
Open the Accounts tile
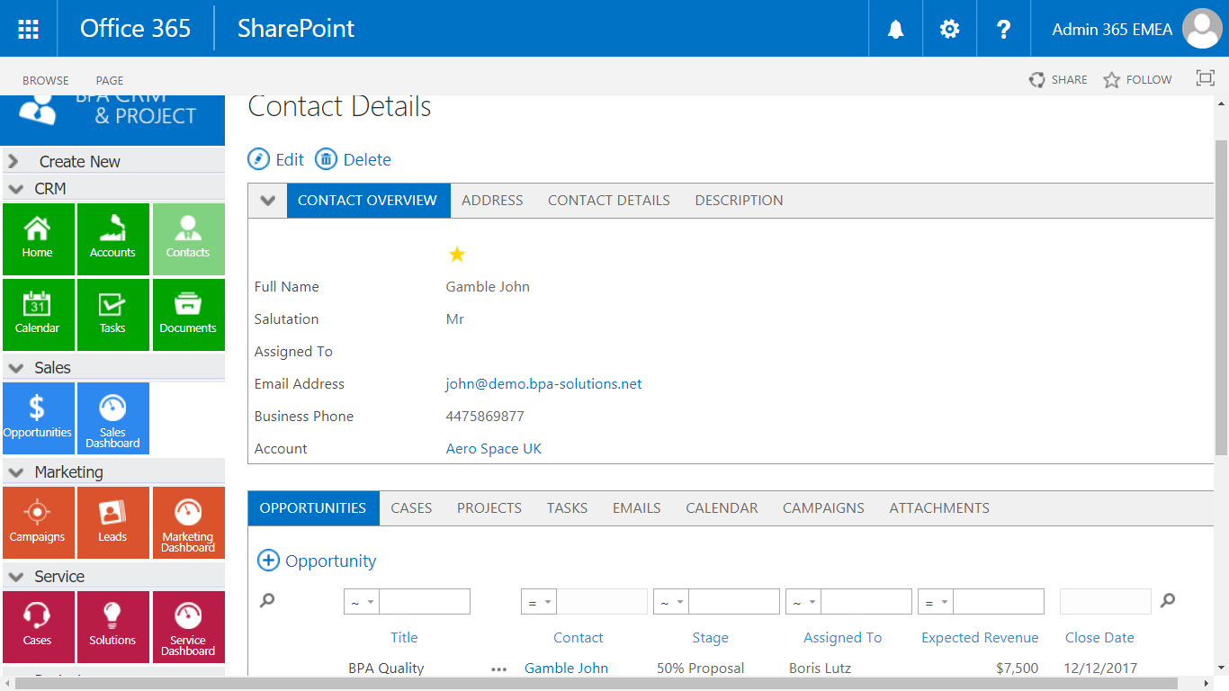click(x=112, y=238)
